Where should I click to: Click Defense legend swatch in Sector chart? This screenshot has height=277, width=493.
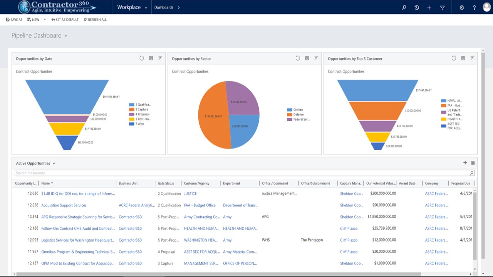point(290,115)
